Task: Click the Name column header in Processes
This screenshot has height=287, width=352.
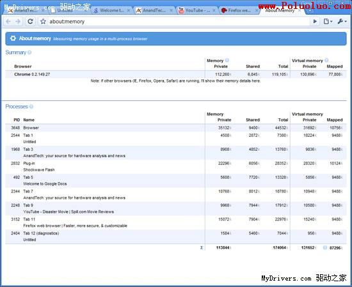Action: [29, 120]
